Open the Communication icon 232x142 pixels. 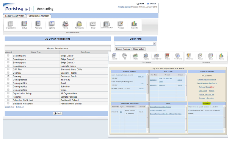point(107,25)
